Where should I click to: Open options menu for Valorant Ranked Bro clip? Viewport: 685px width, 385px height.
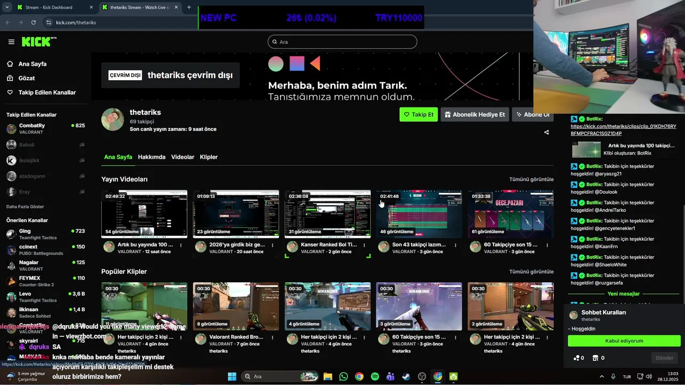pyautogui.click(x=272, y=337)
